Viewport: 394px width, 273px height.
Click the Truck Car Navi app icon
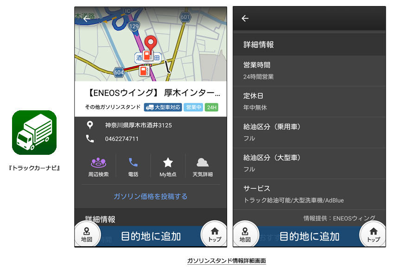coord(34,133)
